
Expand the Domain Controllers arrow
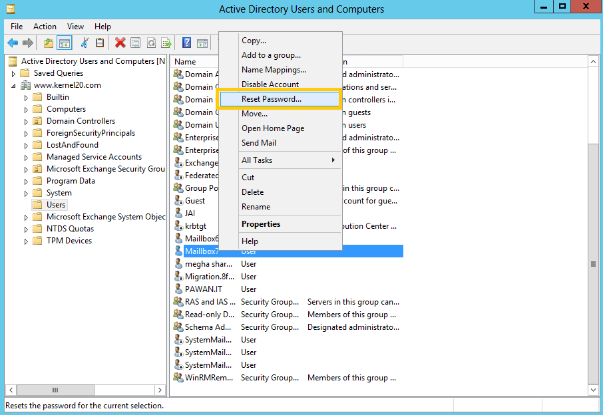pyautogui.click(x=26, y=122)
